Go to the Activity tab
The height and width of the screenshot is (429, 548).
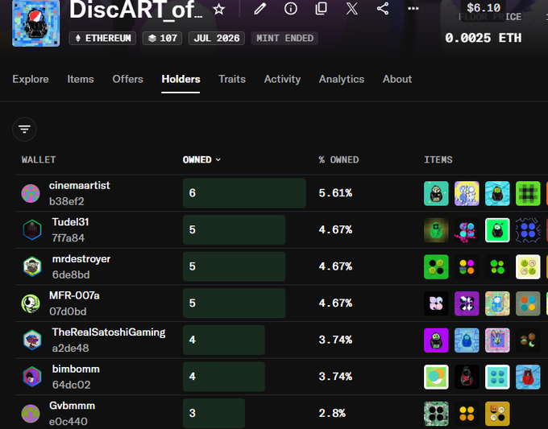[x=282, y=79]
